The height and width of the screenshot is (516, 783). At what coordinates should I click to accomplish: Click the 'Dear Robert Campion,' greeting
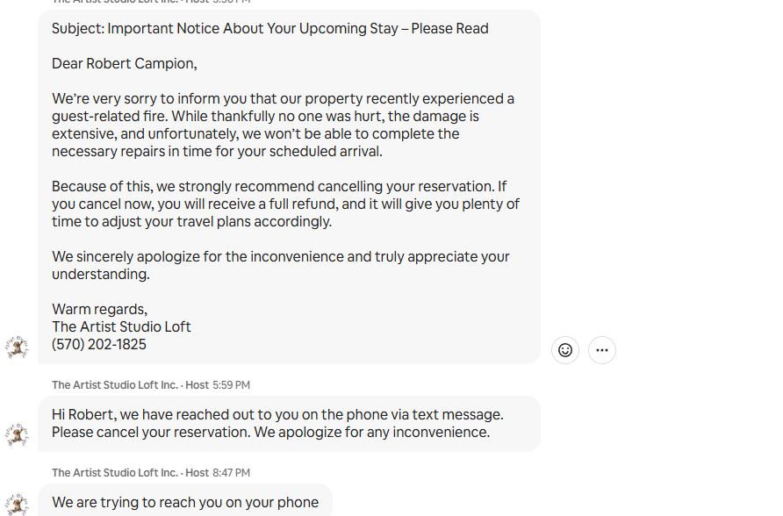click(x=124, y=64)
